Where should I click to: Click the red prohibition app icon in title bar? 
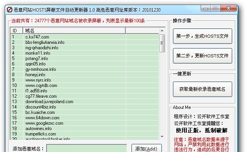pyautogui.click(x=10, y=10)
